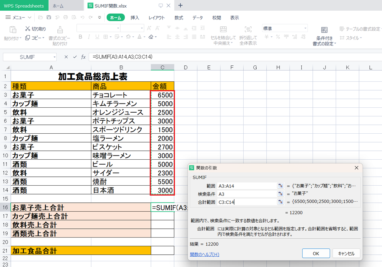Switch to the 校閲 ribbon tab
This screenshot has height=267, width=382.
pyautogui.click(x=217, y=18)
